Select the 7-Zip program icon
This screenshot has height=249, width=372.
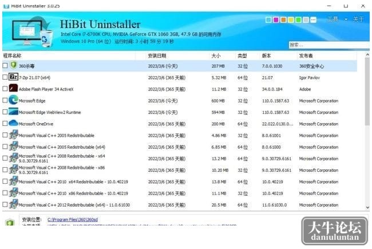coord(13,77)
